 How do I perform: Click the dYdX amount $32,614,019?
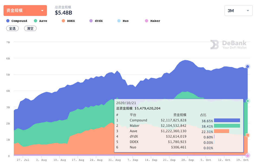click(176, 137)
